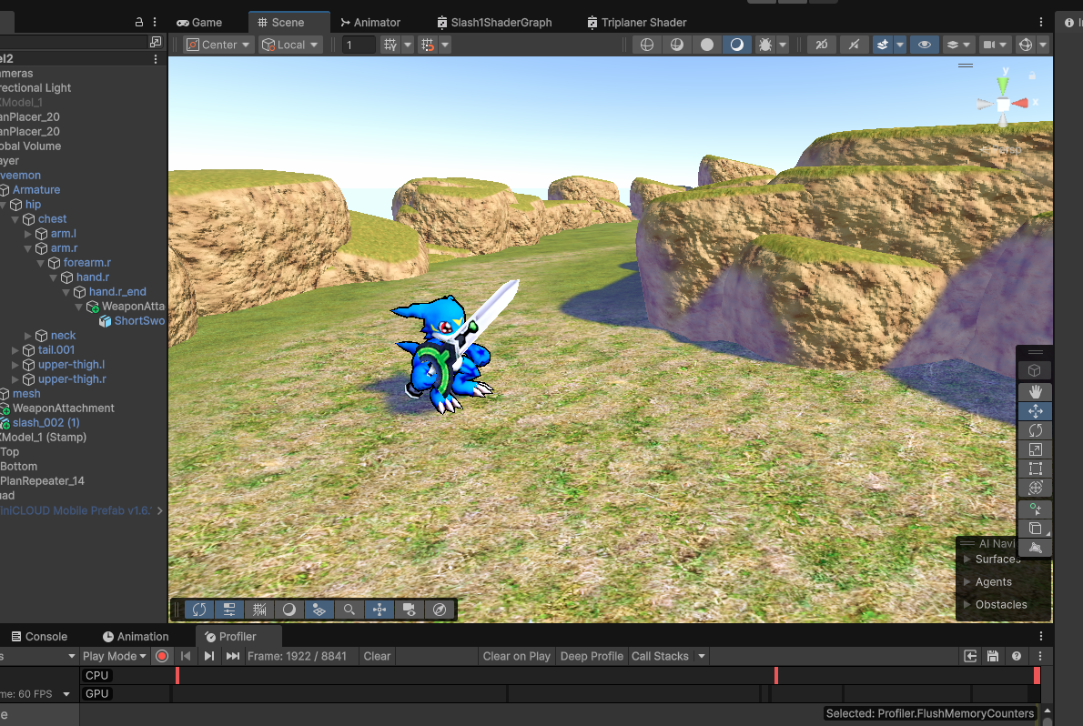Open profiler help question mark
Viewport: 1083px width, 726px height.
point(1016,656)
